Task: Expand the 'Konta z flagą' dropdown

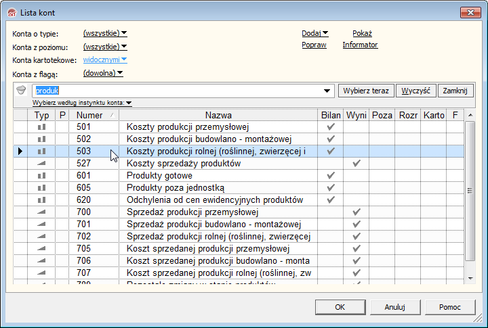Action: (102, 73)
